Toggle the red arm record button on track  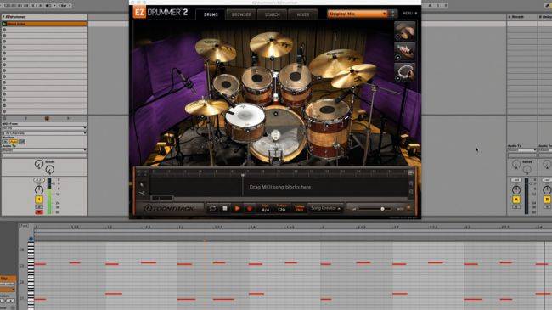pyautogui.click(x=39, y=212)
